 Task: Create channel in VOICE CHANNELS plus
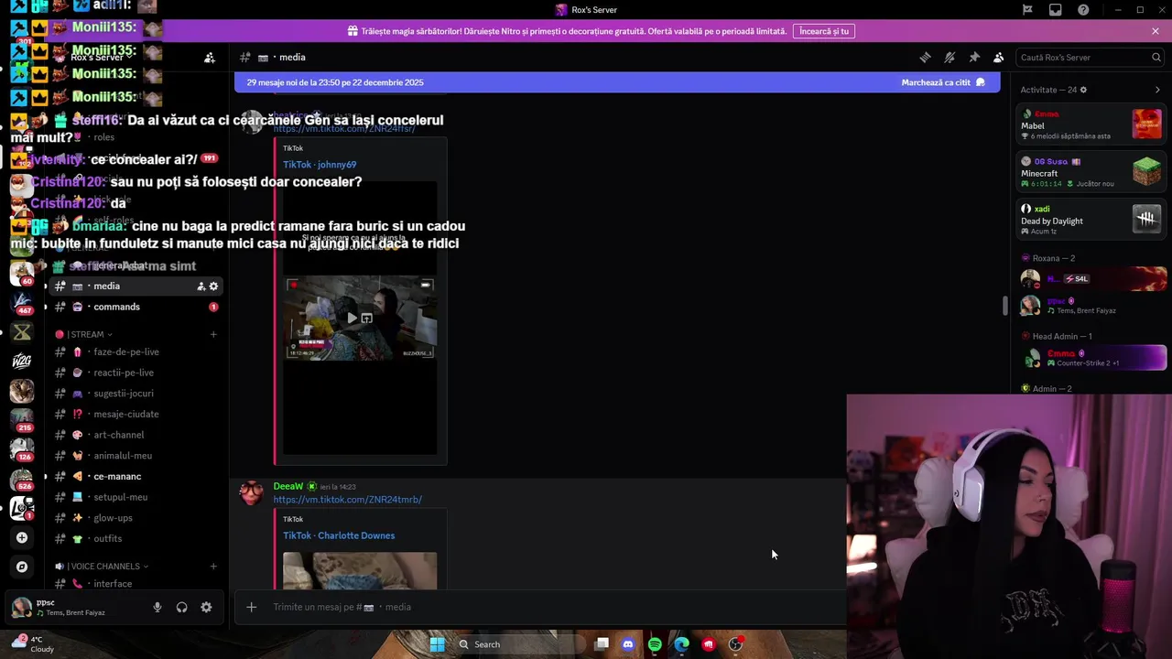coord(213,567)
